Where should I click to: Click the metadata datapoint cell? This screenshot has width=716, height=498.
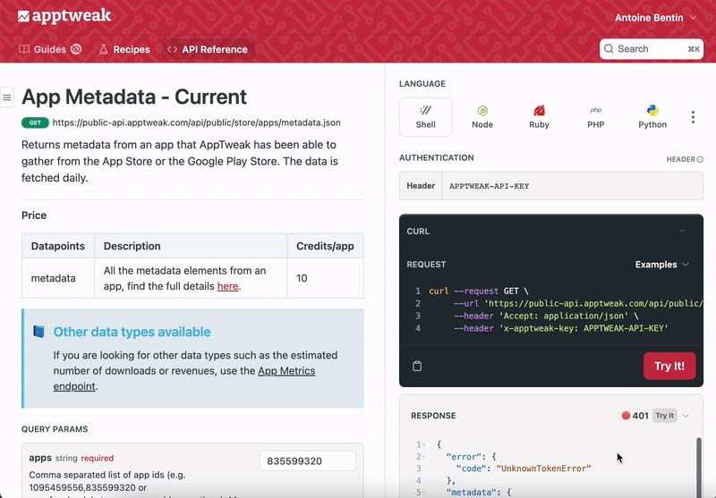58,278
